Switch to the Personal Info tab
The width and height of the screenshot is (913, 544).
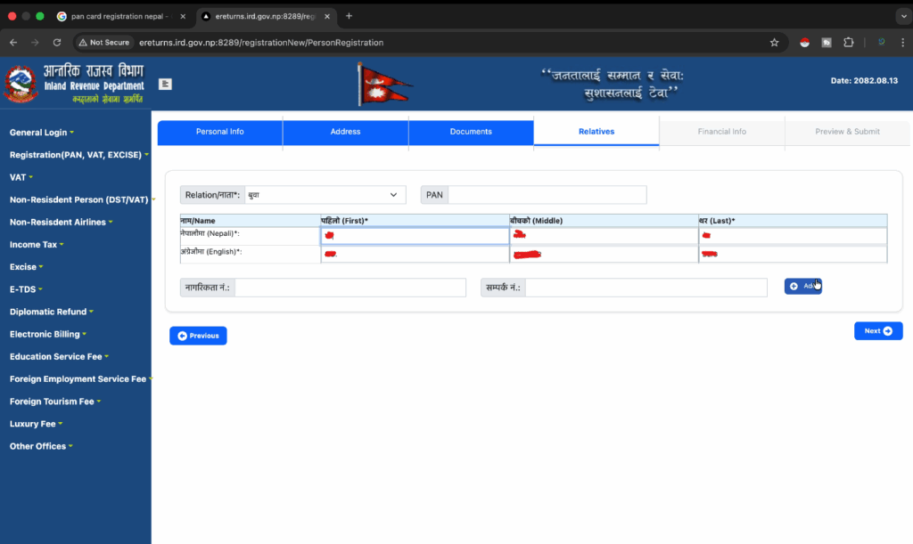coord(219,132)
